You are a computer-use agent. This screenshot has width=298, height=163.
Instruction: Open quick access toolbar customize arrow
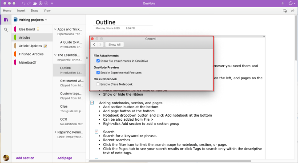coord(52,4)
